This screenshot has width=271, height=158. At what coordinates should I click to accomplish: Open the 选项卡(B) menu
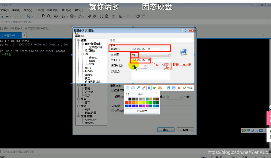(53, 10)
